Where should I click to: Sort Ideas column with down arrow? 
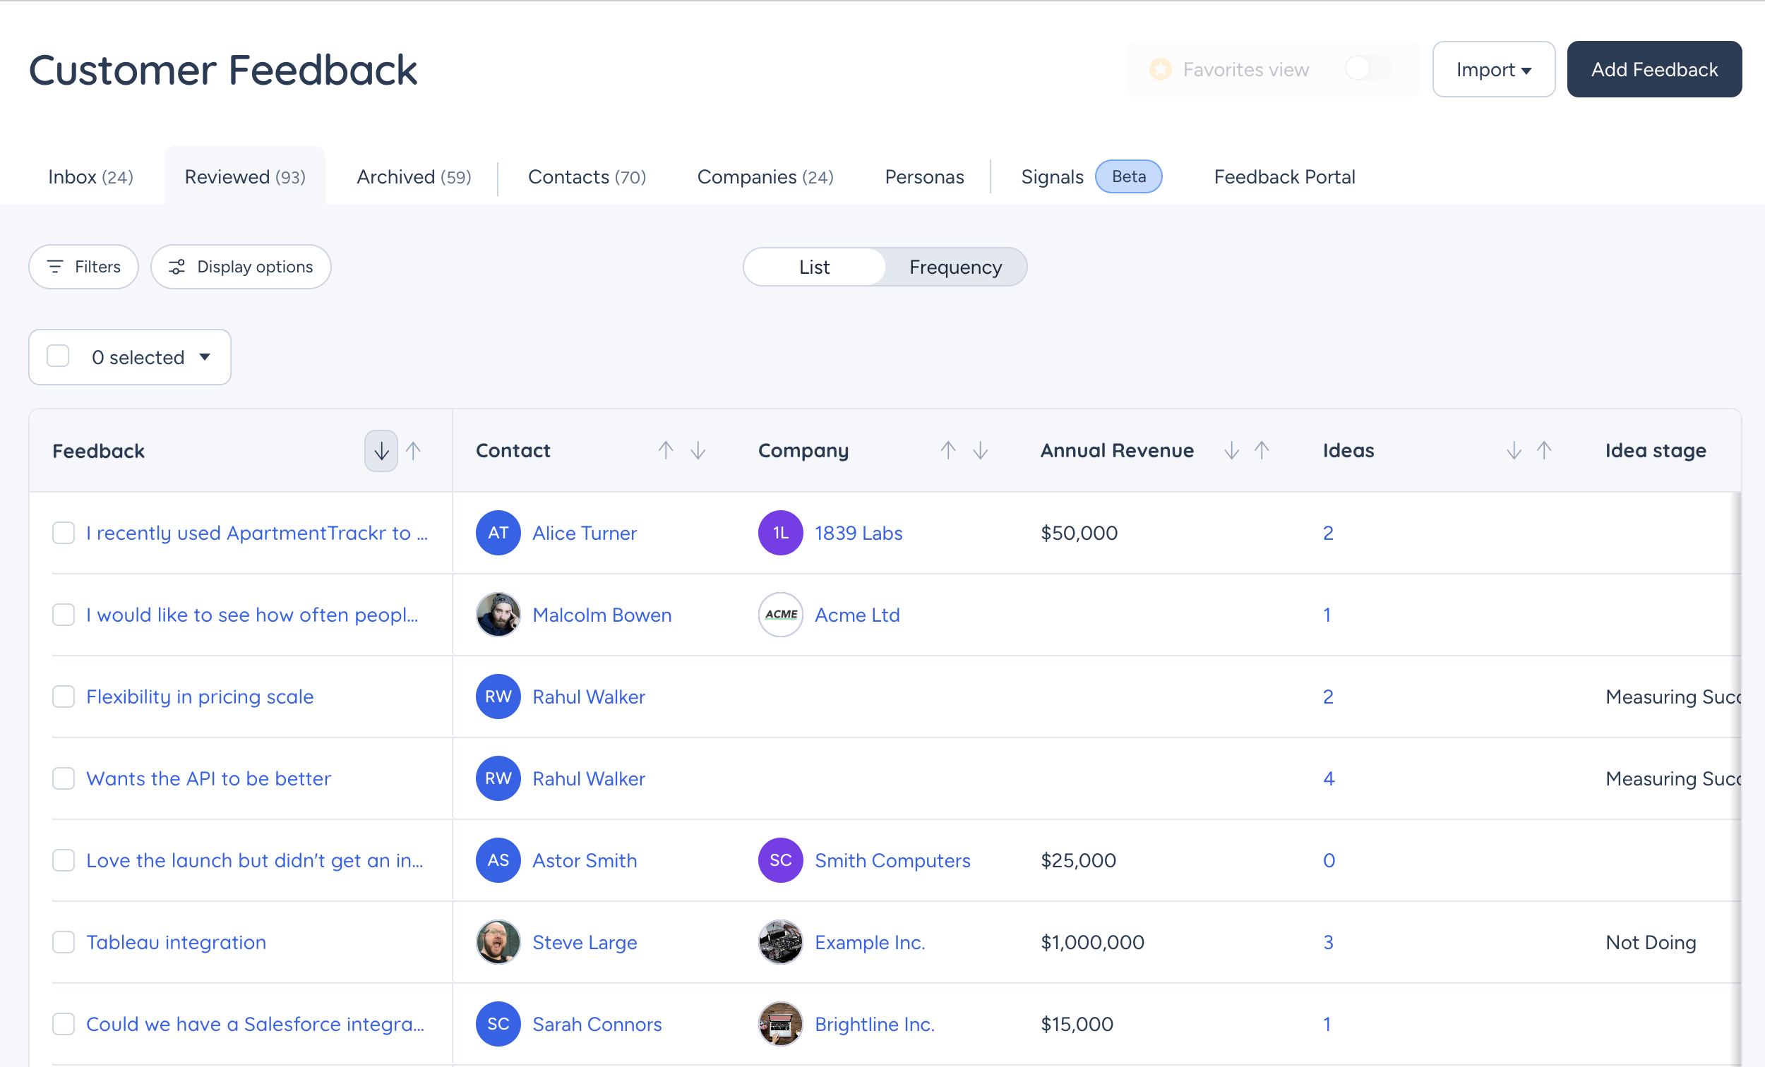1514,450
